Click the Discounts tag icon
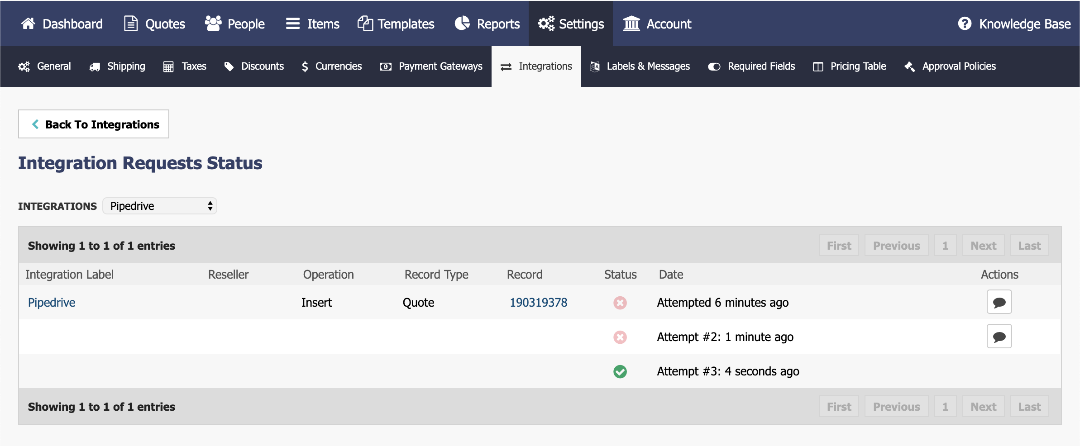1080x446 pixels. point(229,66)
